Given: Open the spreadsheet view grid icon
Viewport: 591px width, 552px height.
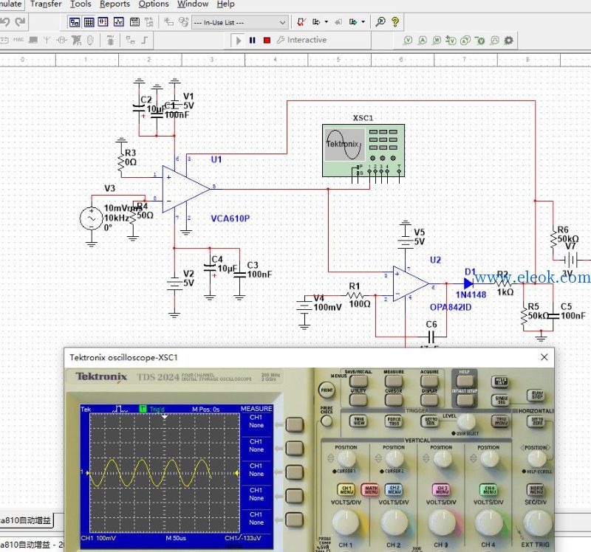Looking at the screenshot, I should [x=89, y=22].
